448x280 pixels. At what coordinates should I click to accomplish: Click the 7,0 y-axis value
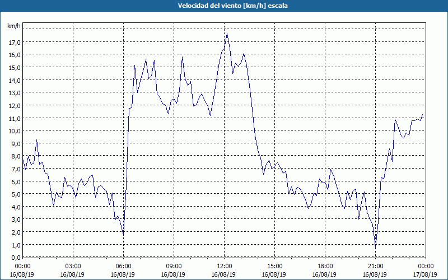coord(16,169)
